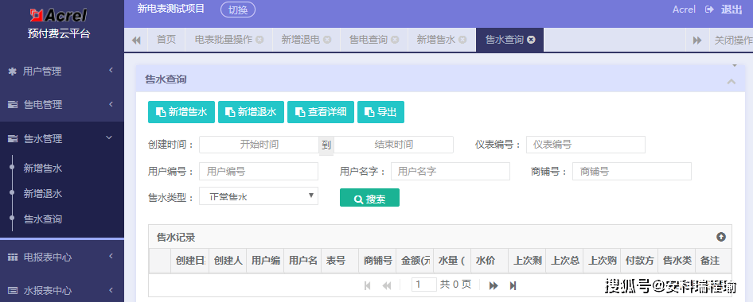Click the 新增退水 button
Screen dimensions: 753x302
(x=252, y=112)
